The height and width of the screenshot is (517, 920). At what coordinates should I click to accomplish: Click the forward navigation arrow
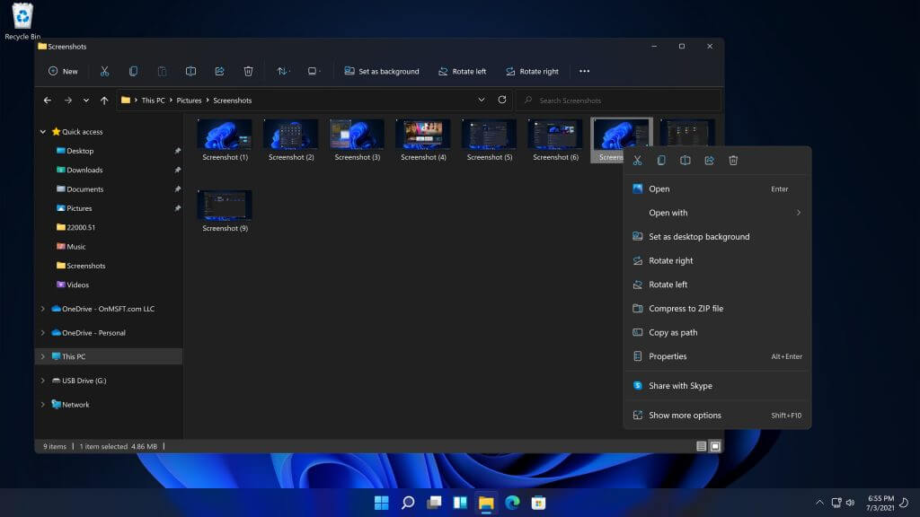[x=68, y=101]
